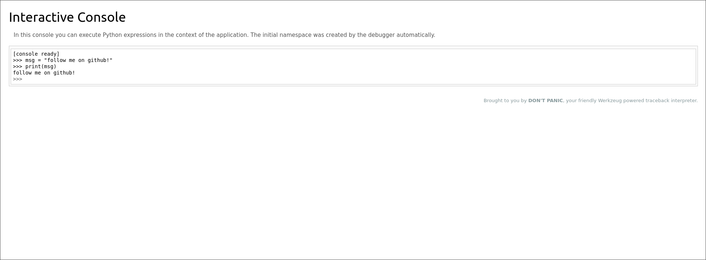706x260 pixels.
Task: Click the quoted string in the msg assignment
Action: [78, 60]
